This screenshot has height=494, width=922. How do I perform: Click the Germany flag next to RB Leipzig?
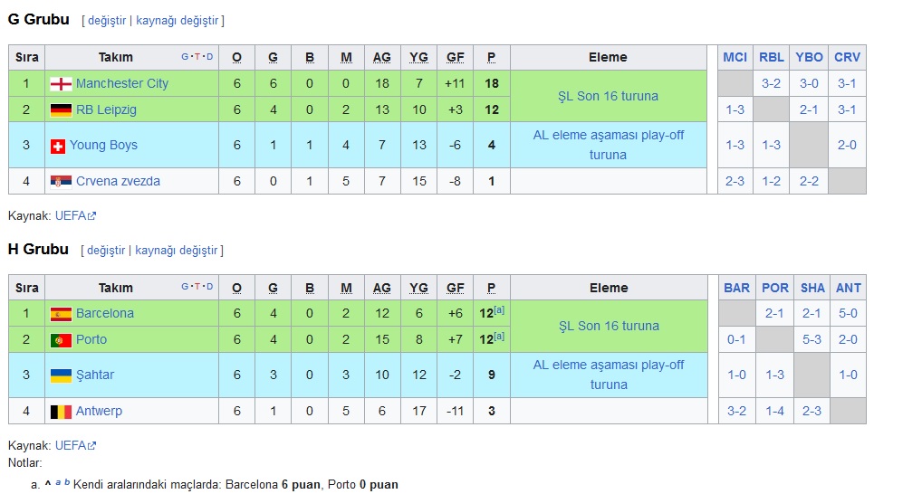click(x=61, y=109)
